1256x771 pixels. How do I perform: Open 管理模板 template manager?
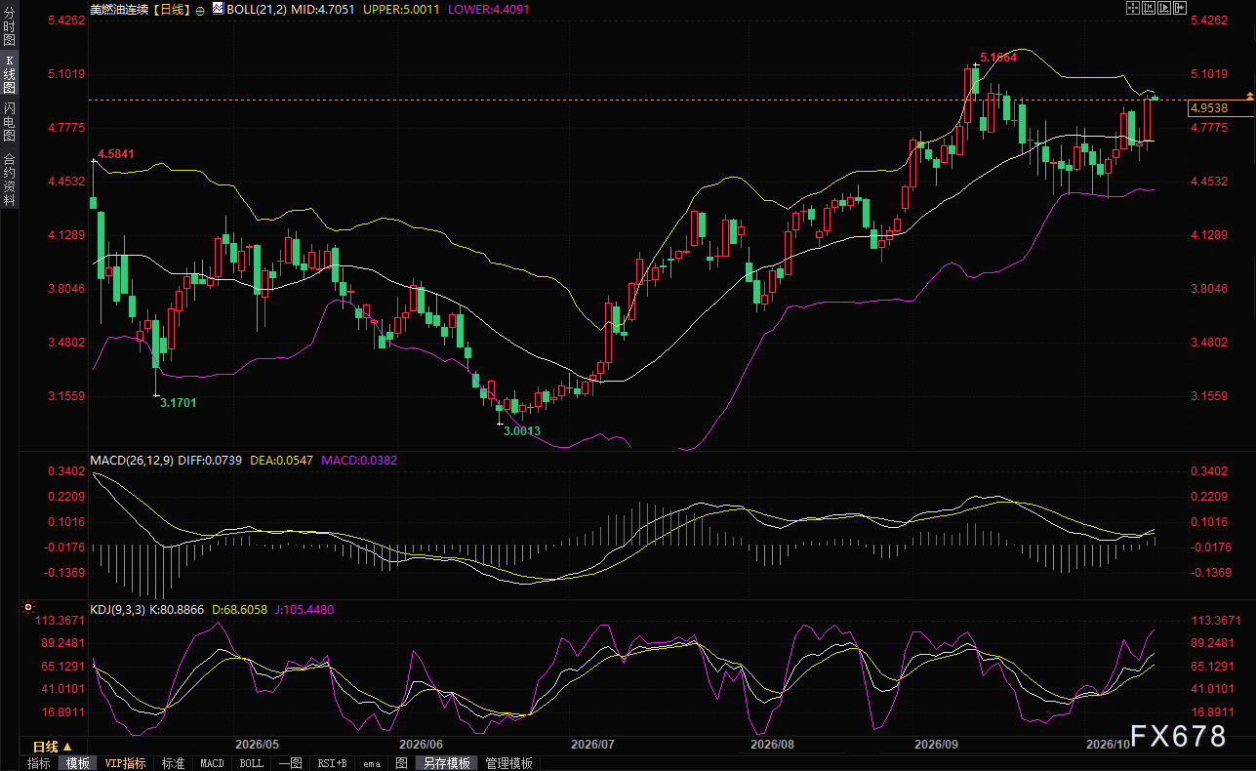pyautogui.click(x=509, y=763)
